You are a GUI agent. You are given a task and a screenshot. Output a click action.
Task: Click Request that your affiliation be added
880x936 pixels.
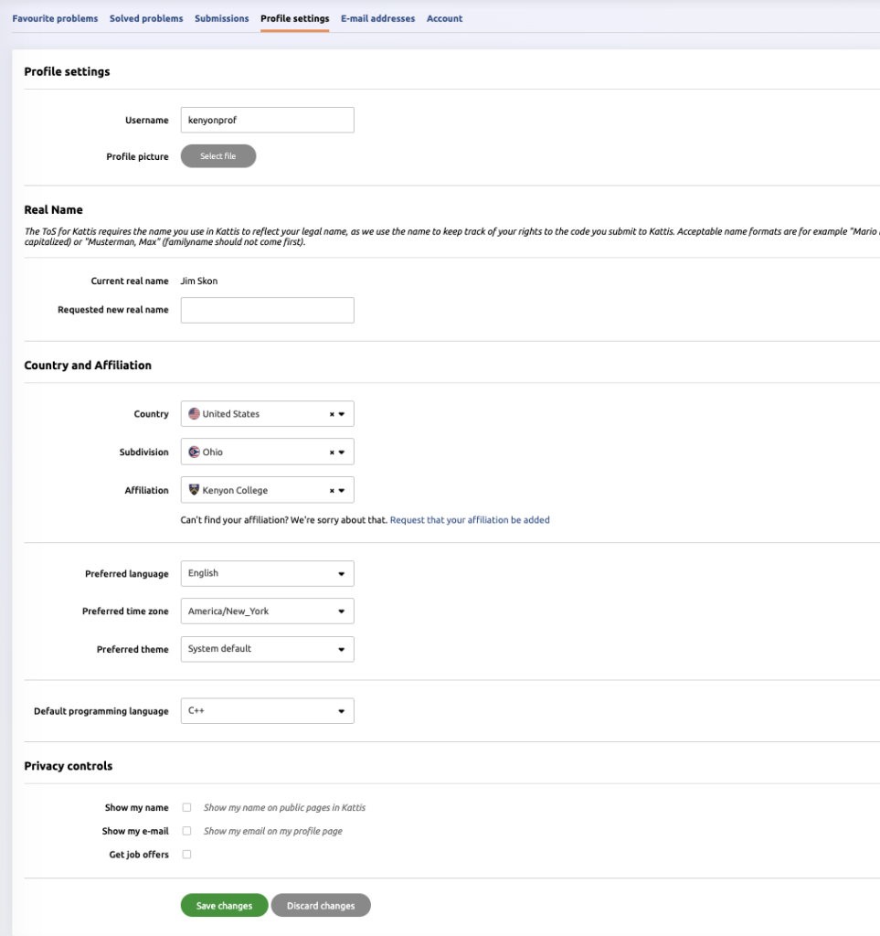click(470, 520)
